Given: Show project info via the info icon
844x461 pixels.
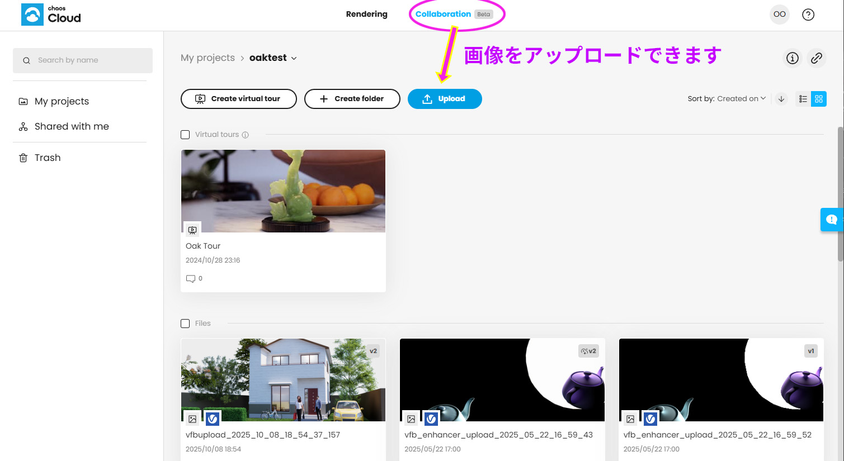Looking at the screenshot, I should 792,58.
